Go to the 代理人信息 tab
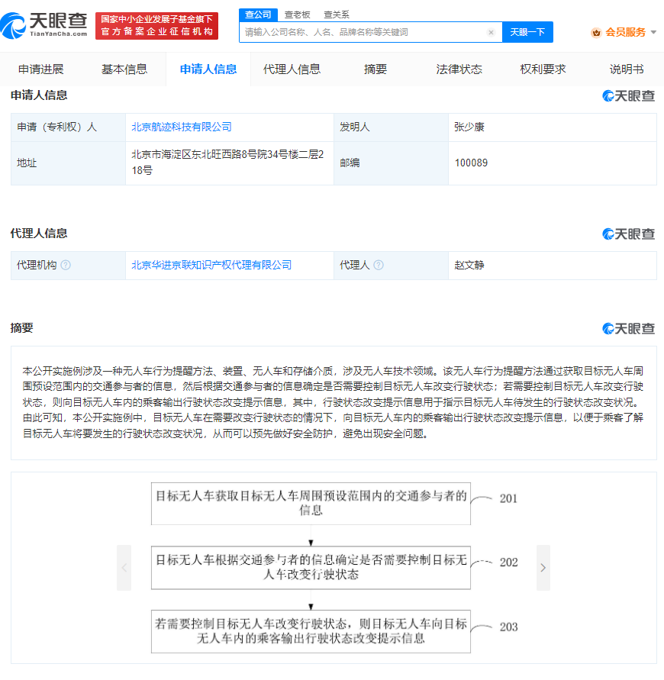 pyautogui.click(x=292, y=69)
